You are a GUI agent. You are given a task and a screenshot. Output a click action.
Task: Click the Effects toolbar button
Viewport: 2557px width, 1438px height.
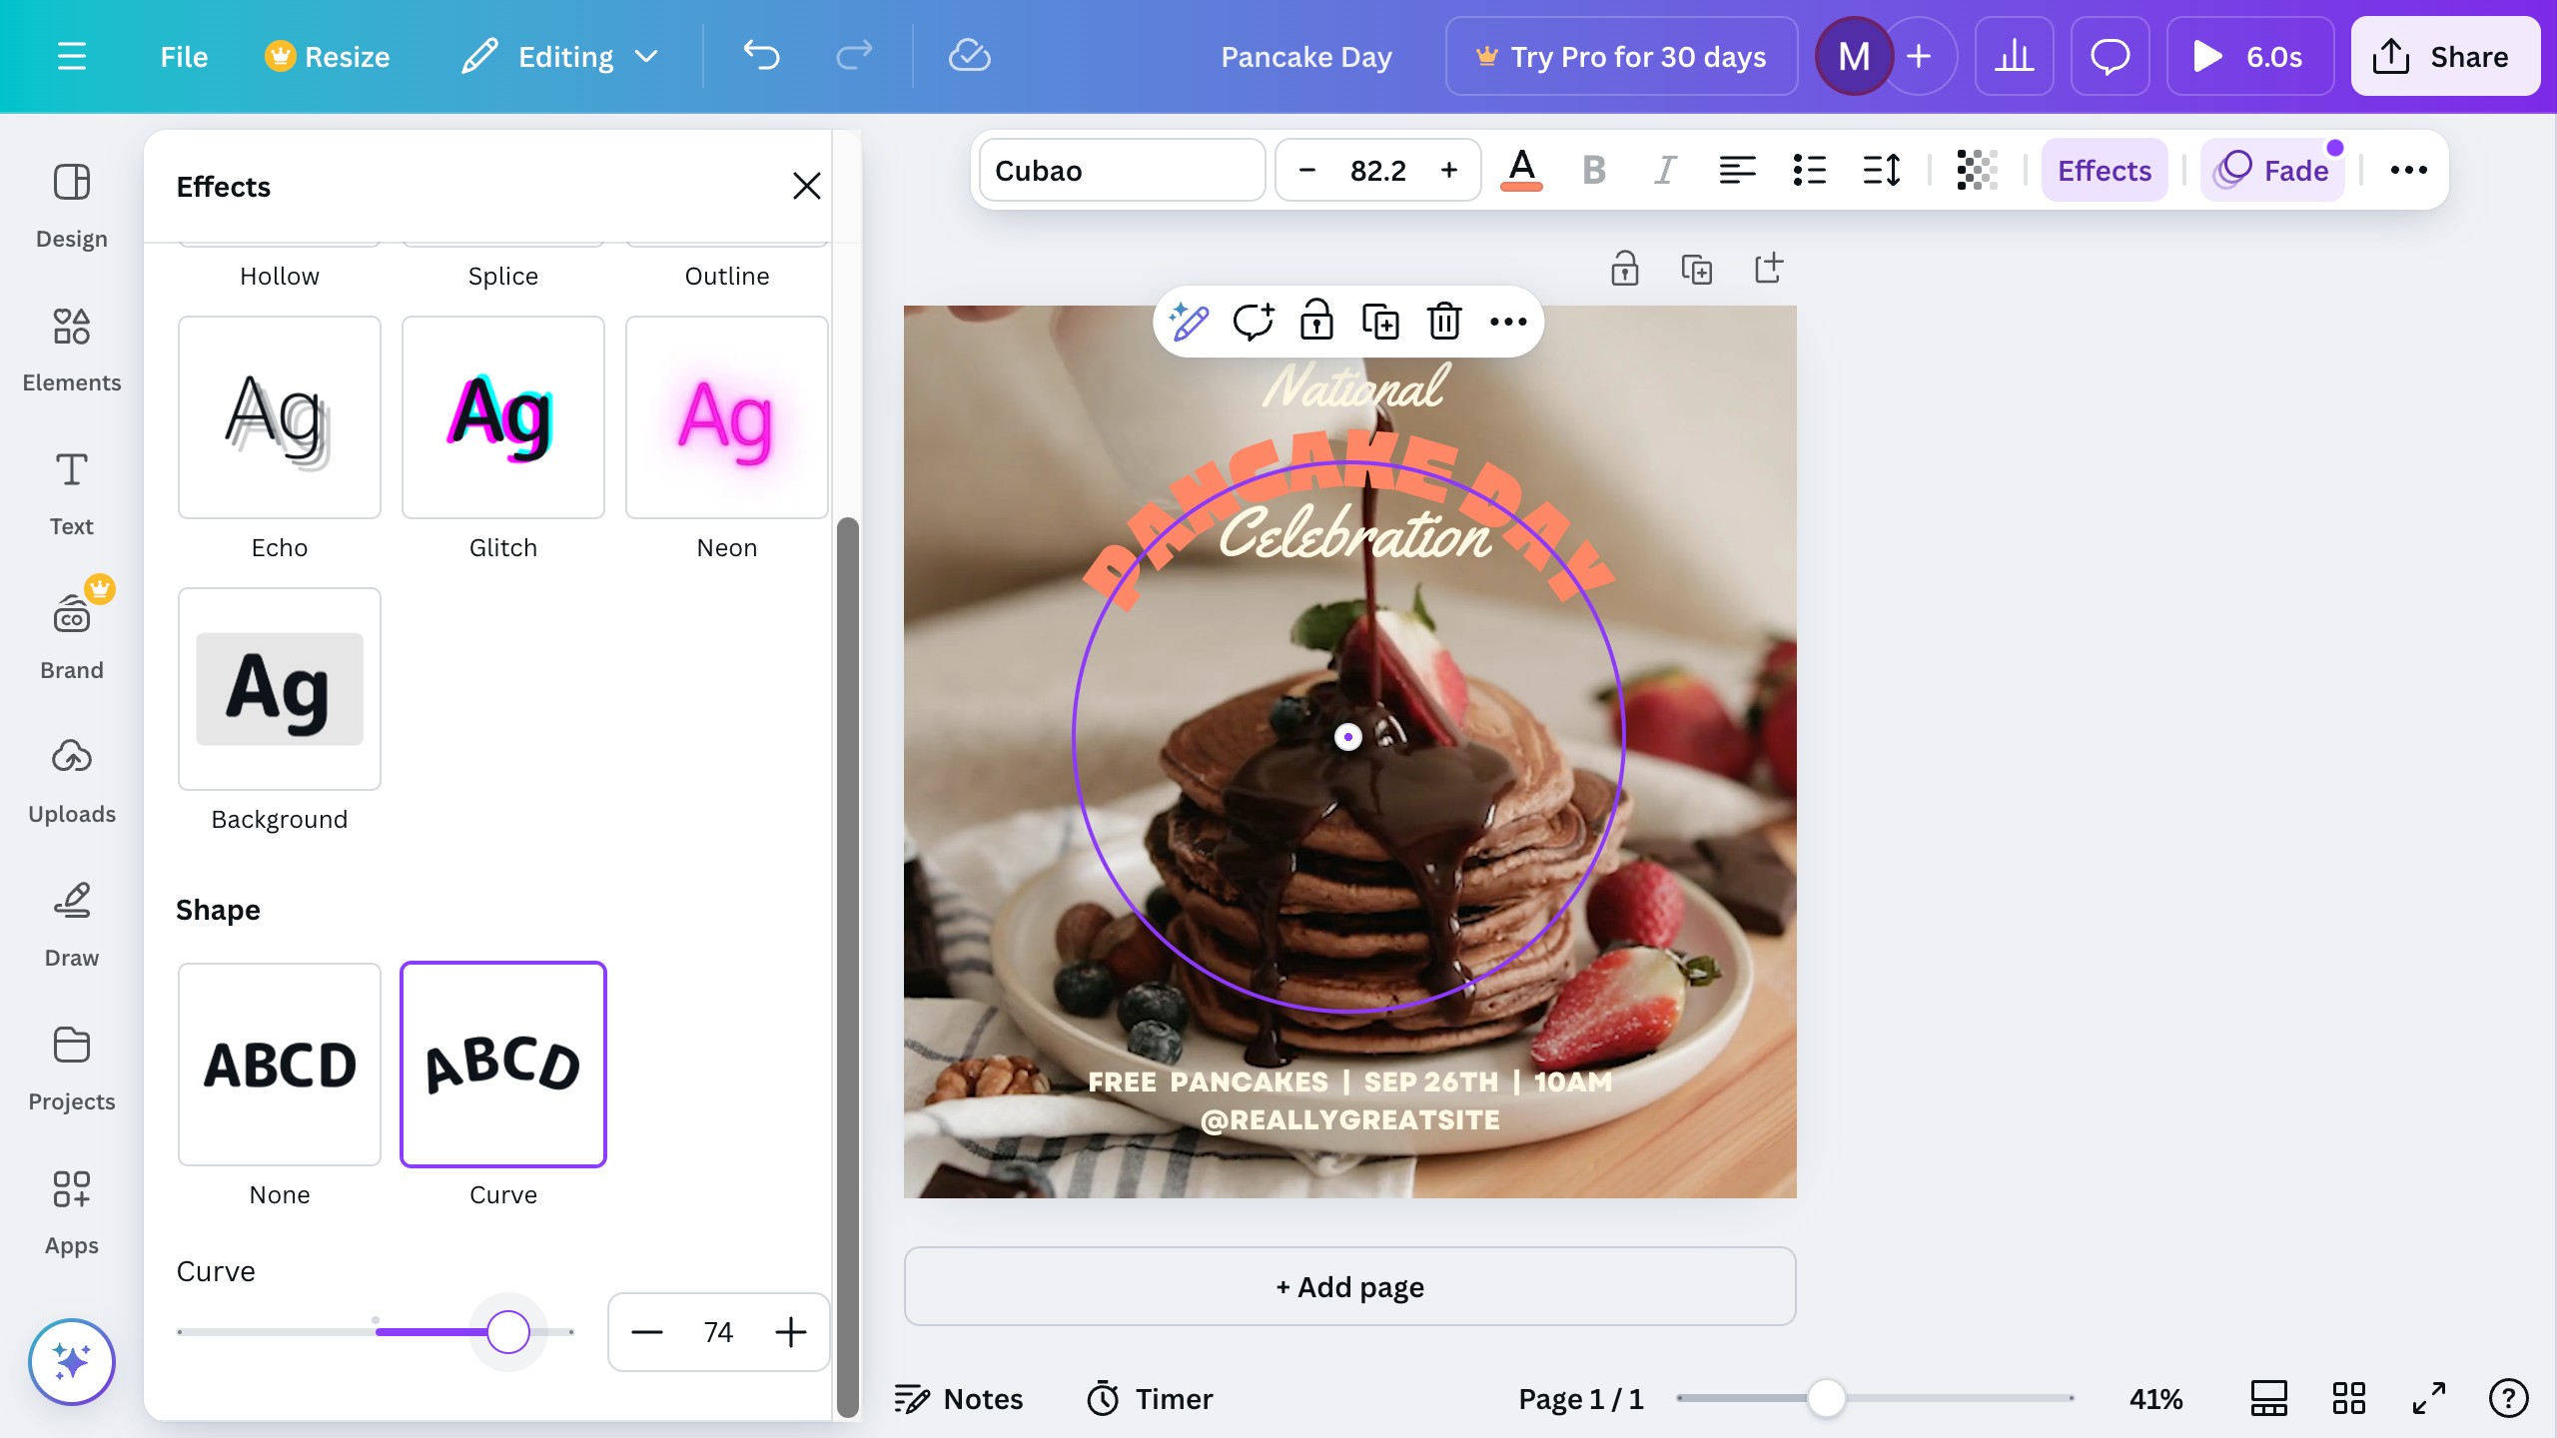pos(2105,171)
